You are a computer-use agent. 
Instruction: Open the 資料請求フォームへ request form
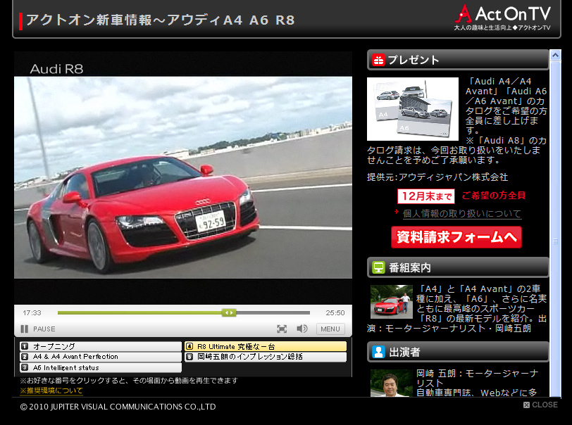click(x=456, y=237)
